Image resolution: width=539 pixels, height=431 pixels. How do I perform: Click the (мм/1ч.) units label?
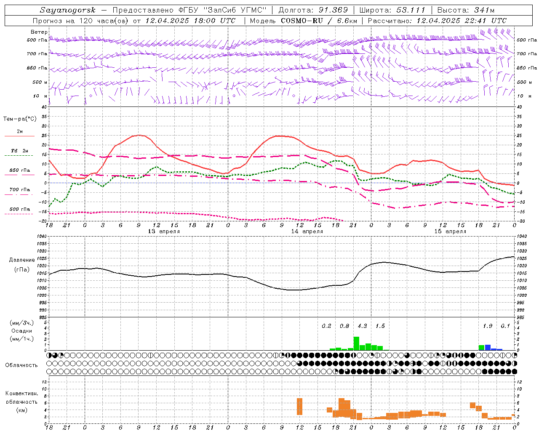tap(22, 339)
